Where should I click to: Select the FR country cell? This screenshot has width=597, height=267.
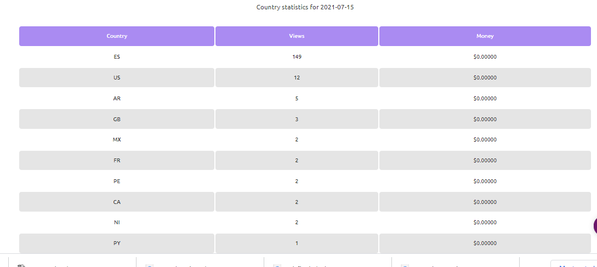click(x=117, y=161)
